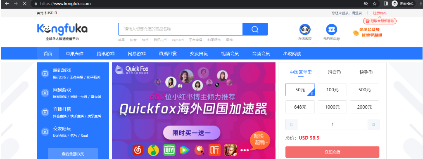This screenshot has height=159, width=423.
Task: Click the 注册有礼 register link
Action: 380,13
